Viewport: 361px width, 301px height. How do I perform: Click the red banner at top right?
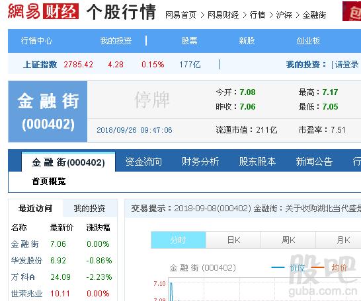[352, 11]
